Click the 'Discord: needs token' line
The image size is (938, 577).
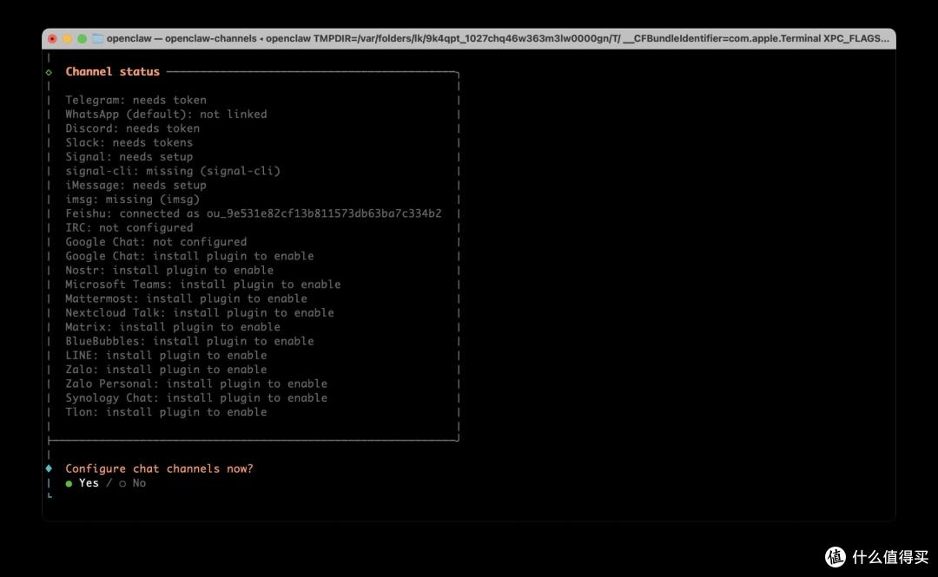pyautogui.click(x=133, y=128)
